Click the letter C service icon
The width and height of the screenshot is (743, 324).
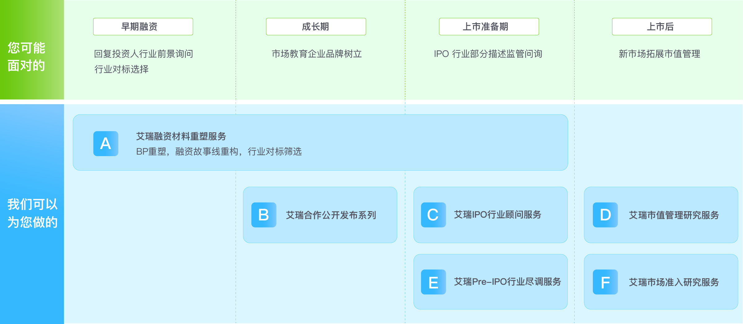click(x=433, y=215)
